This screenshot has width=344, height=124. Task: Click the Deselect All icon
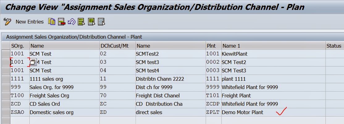[x=101, y=22]
